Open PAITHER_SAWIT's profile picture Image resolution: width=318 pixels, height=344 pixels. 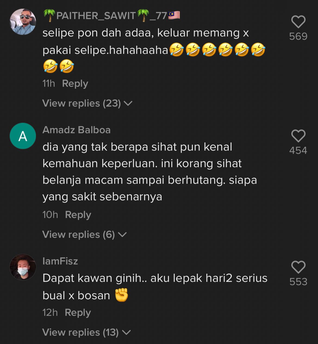point(23,22)
